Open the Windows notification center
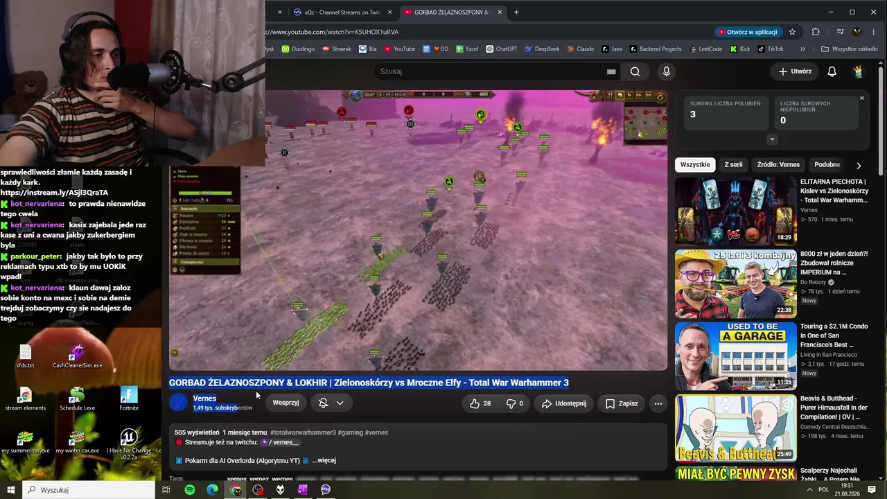 [872, 490]
